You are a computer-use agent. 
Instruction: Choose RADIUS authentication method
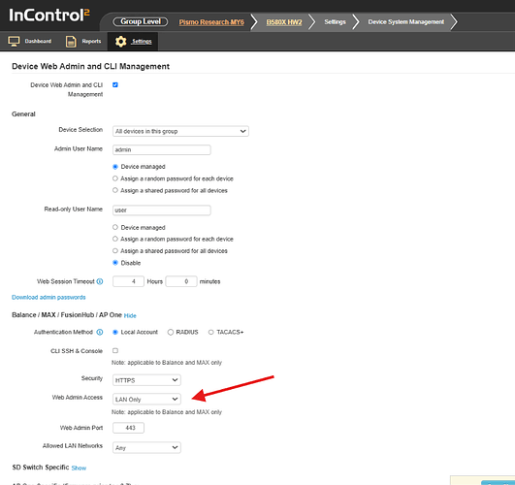(170, 332)
